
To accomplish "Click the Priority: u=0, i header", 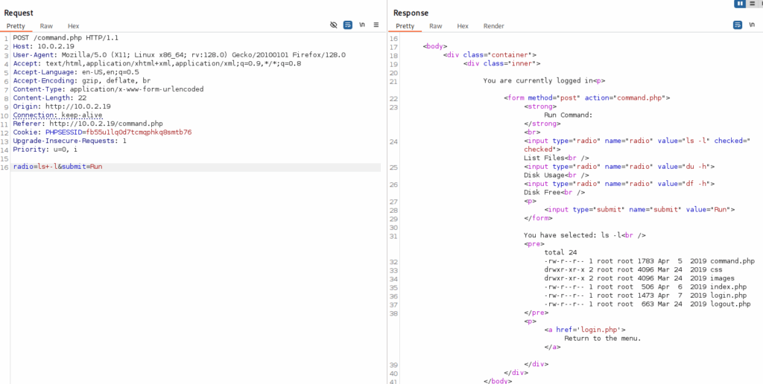I will pyautogui.click(x=45, y=150).
